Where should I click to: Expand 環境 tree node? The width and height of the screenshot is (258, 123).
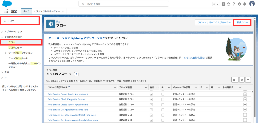tap(2, 72)
